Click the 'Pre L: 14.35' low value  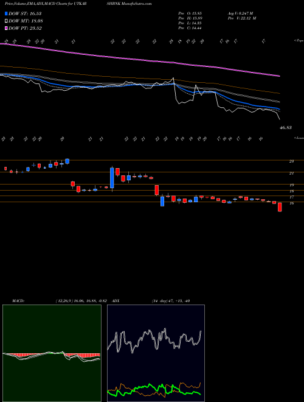190,23
